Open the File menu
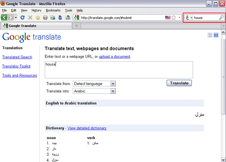 click(4, 10)
